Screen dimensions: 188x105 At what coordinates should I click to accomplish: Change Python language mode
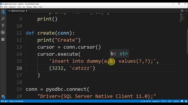coord(176,101)
